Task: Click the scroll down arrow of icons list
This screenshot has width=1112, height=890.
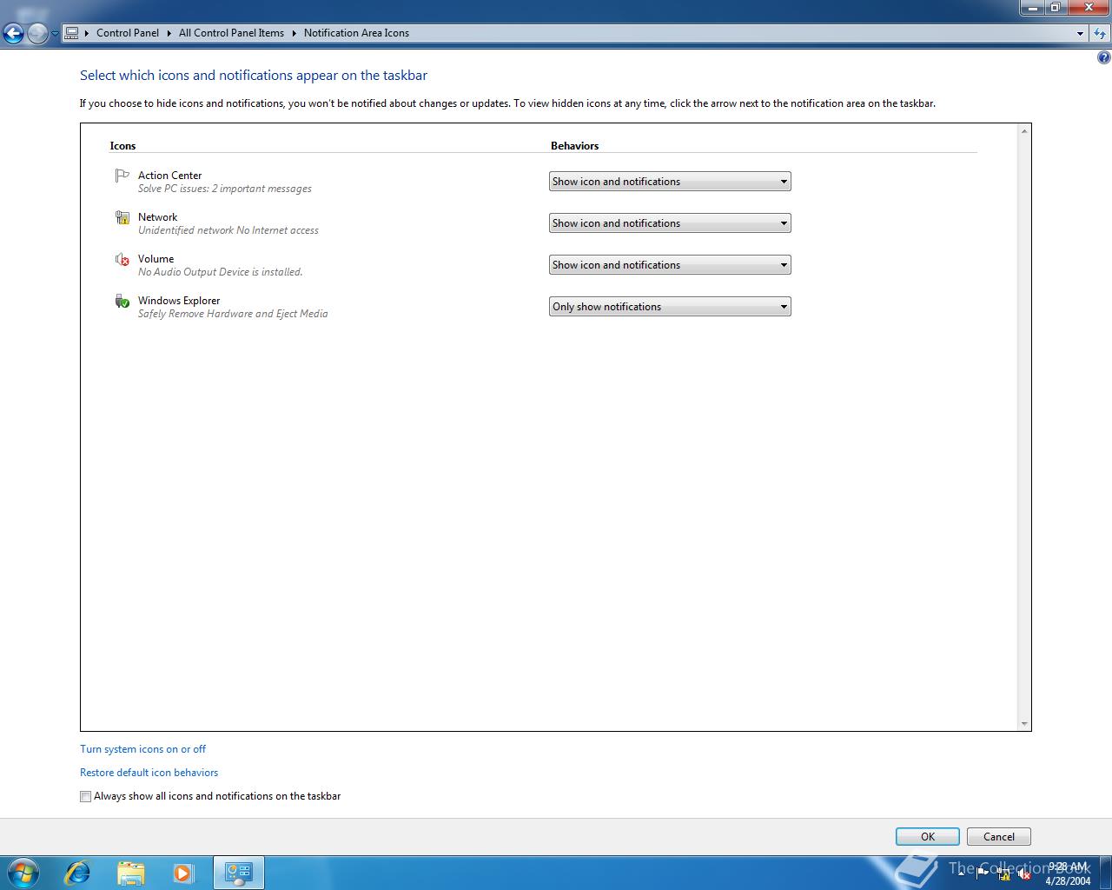Action: click(x=1024, y=723)
